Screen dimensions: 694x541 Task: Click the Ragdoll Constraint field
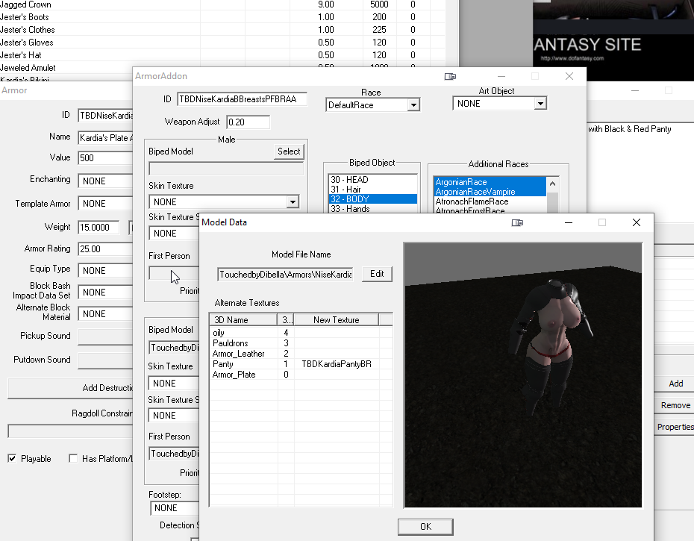[70, 431]
